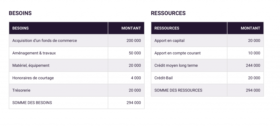The image size is (280, 126).
Task: Select the MONTANT header in the Besoins table
Action: pos(126,28)
